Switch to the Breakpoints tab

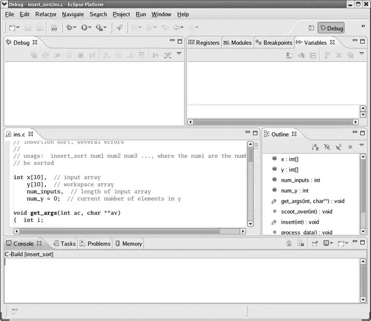coord(274,43)
